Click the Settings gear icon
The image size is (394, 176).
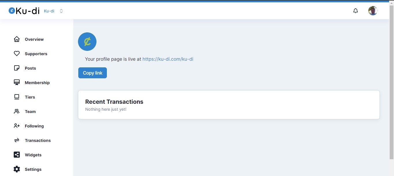(x=17, y=169)
